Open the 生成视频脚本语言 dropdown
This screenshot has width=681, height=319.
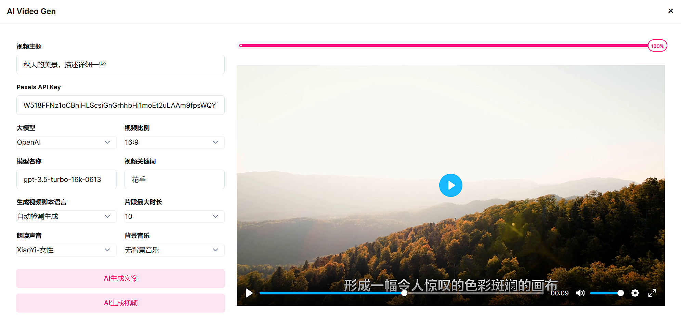coord(66,216)
